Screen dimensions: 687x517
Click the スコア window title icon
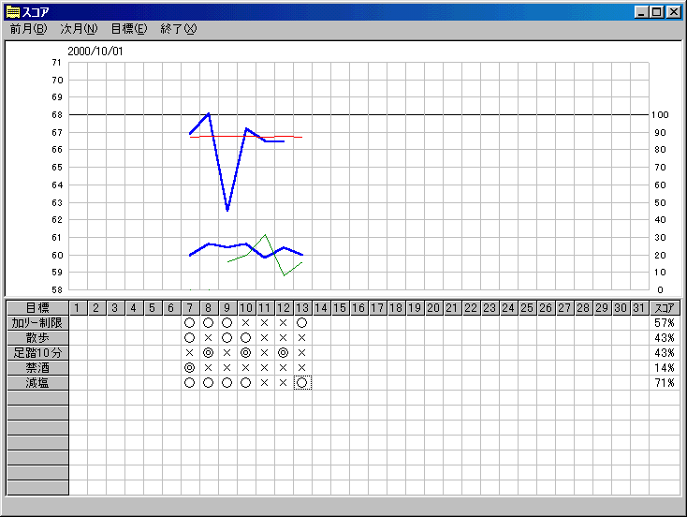point(13,12)
